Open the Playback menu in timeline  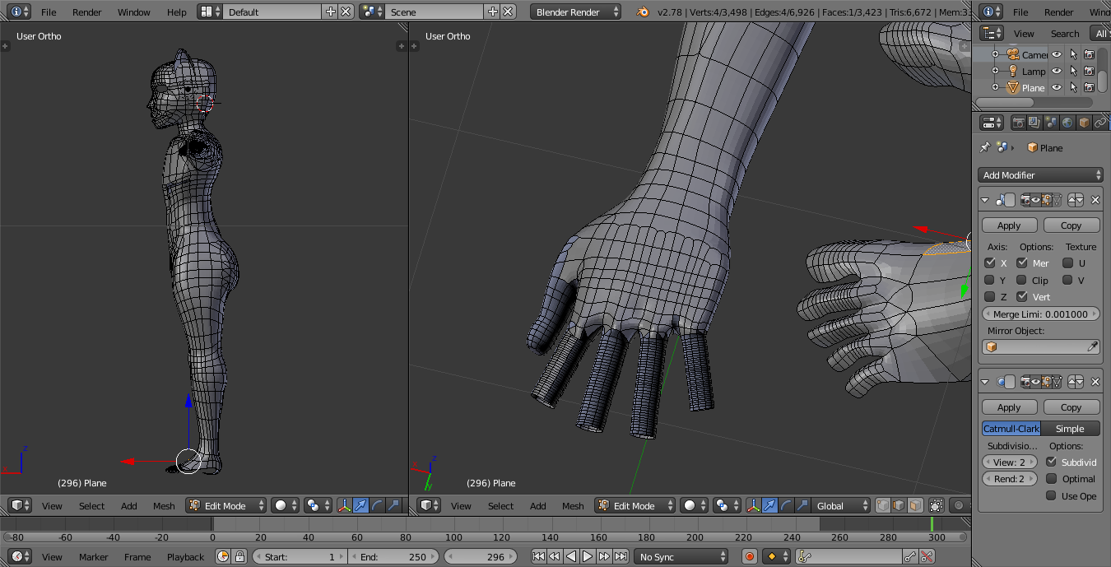coord(185,557)
